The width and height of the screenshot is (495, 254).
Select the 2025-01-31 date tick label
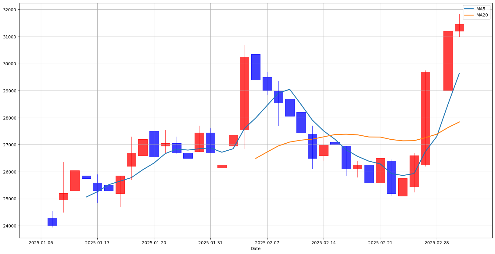pyautogui.click(x=210, y=243)
